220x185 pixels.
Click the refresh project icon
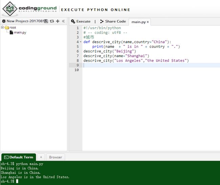point(52,21)
